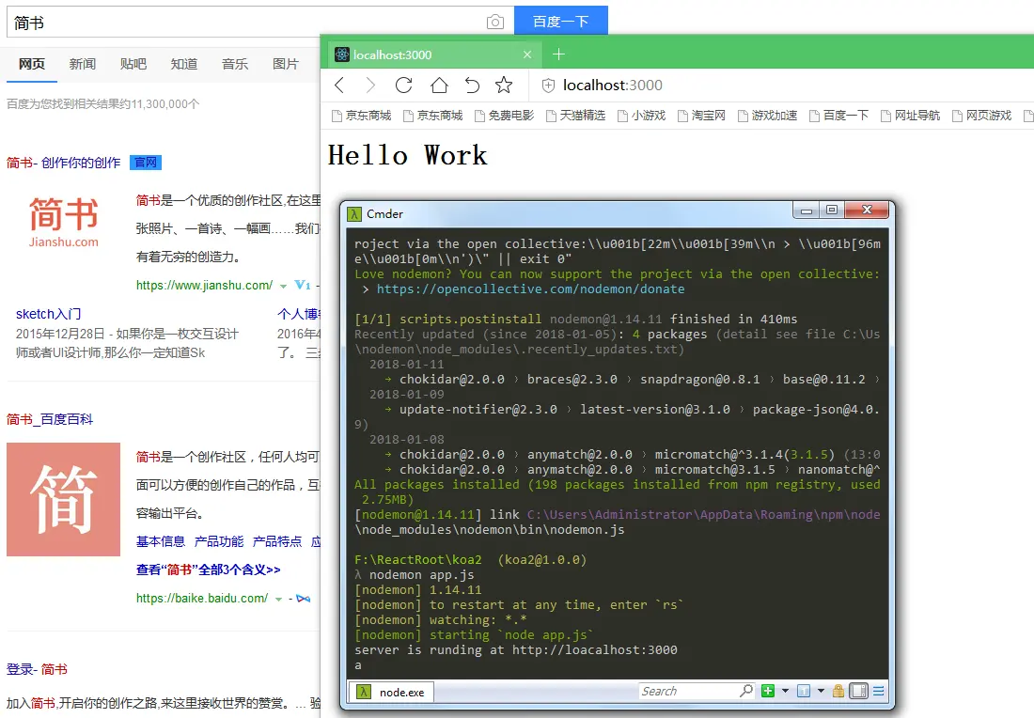The image size is (1034, 718).
Task: Click the V1 verification icon after jianshu URL
Action: 302,285
